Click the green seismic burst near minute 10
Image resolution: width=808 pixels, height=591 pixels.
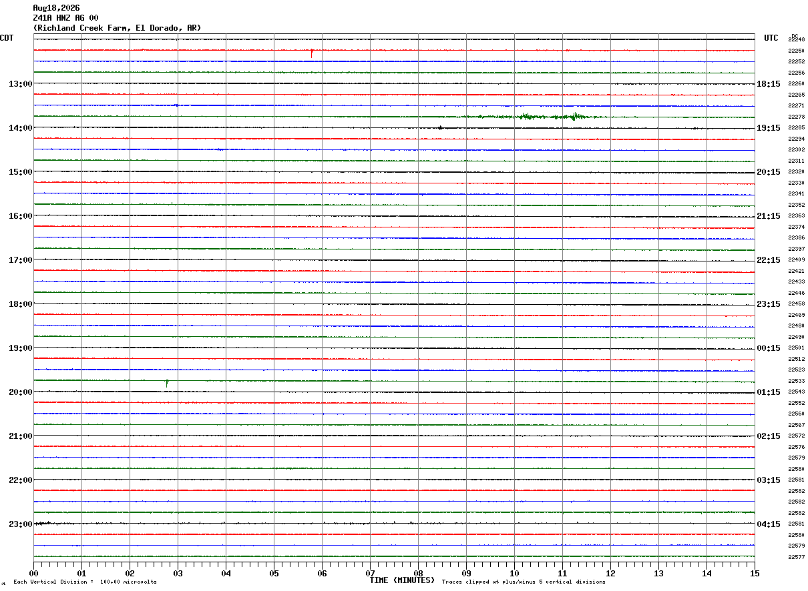pos(534,117)
